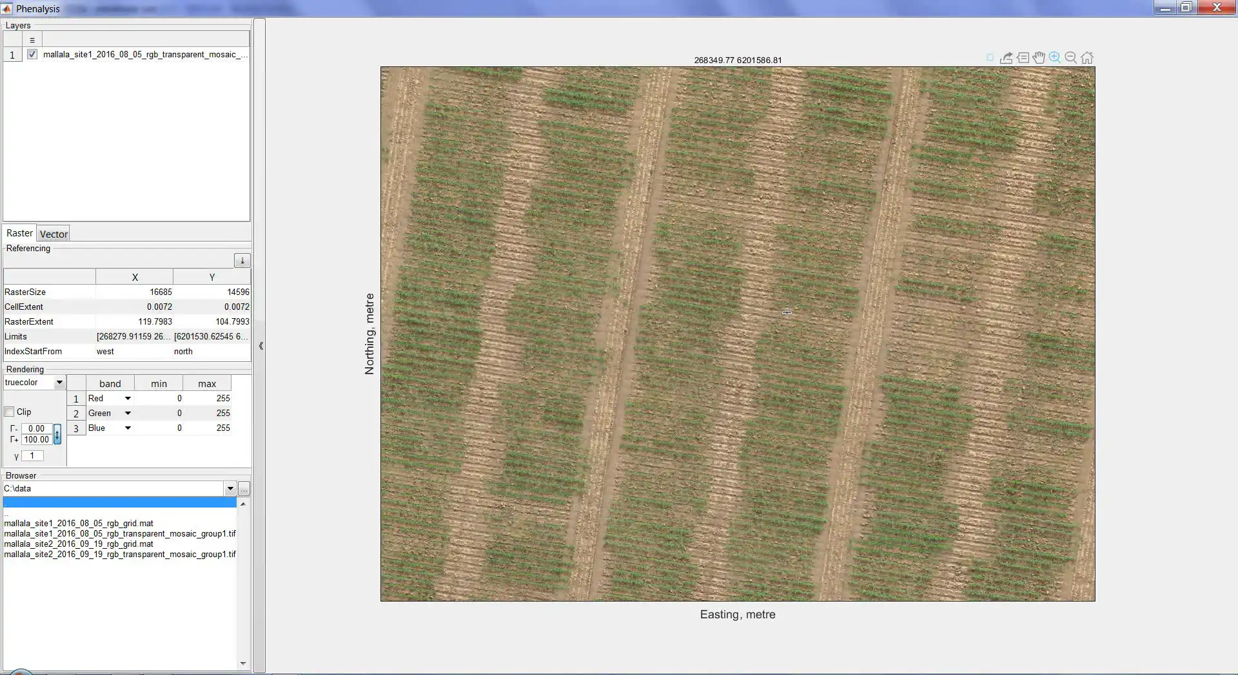
Task: Enable the Clip checkbox
Action: click(x=10, y=412)
